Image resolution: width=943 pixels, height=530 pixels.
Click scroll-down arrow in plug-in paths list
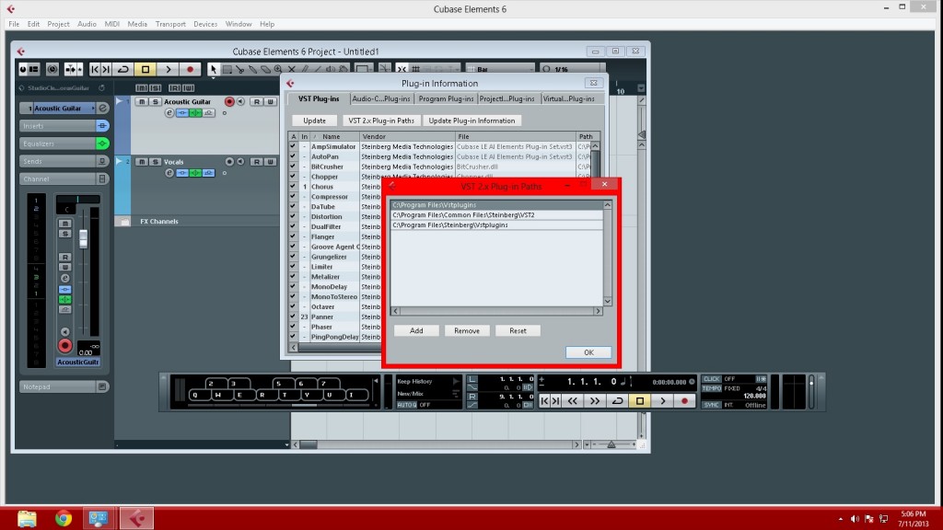pyautogui.click(x=608, y=302)
